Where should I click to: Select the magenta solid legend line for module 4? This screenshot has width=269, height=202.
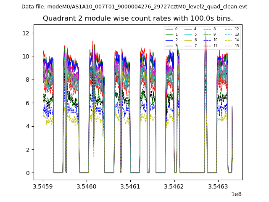[188, 29]
